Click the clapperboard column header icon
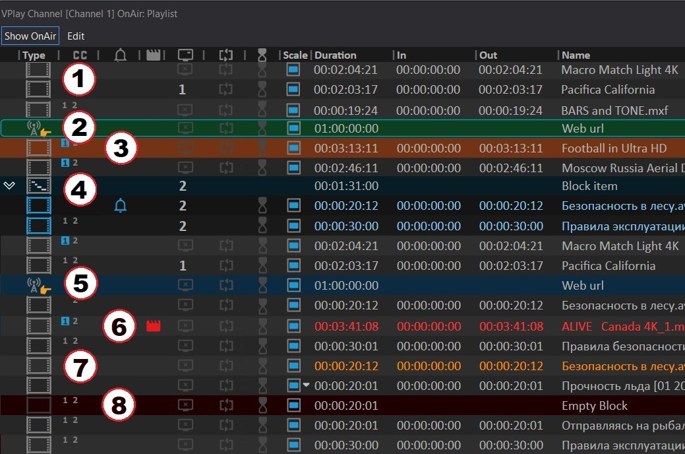This screenshot has width=685, height=454. pos(154,55)
